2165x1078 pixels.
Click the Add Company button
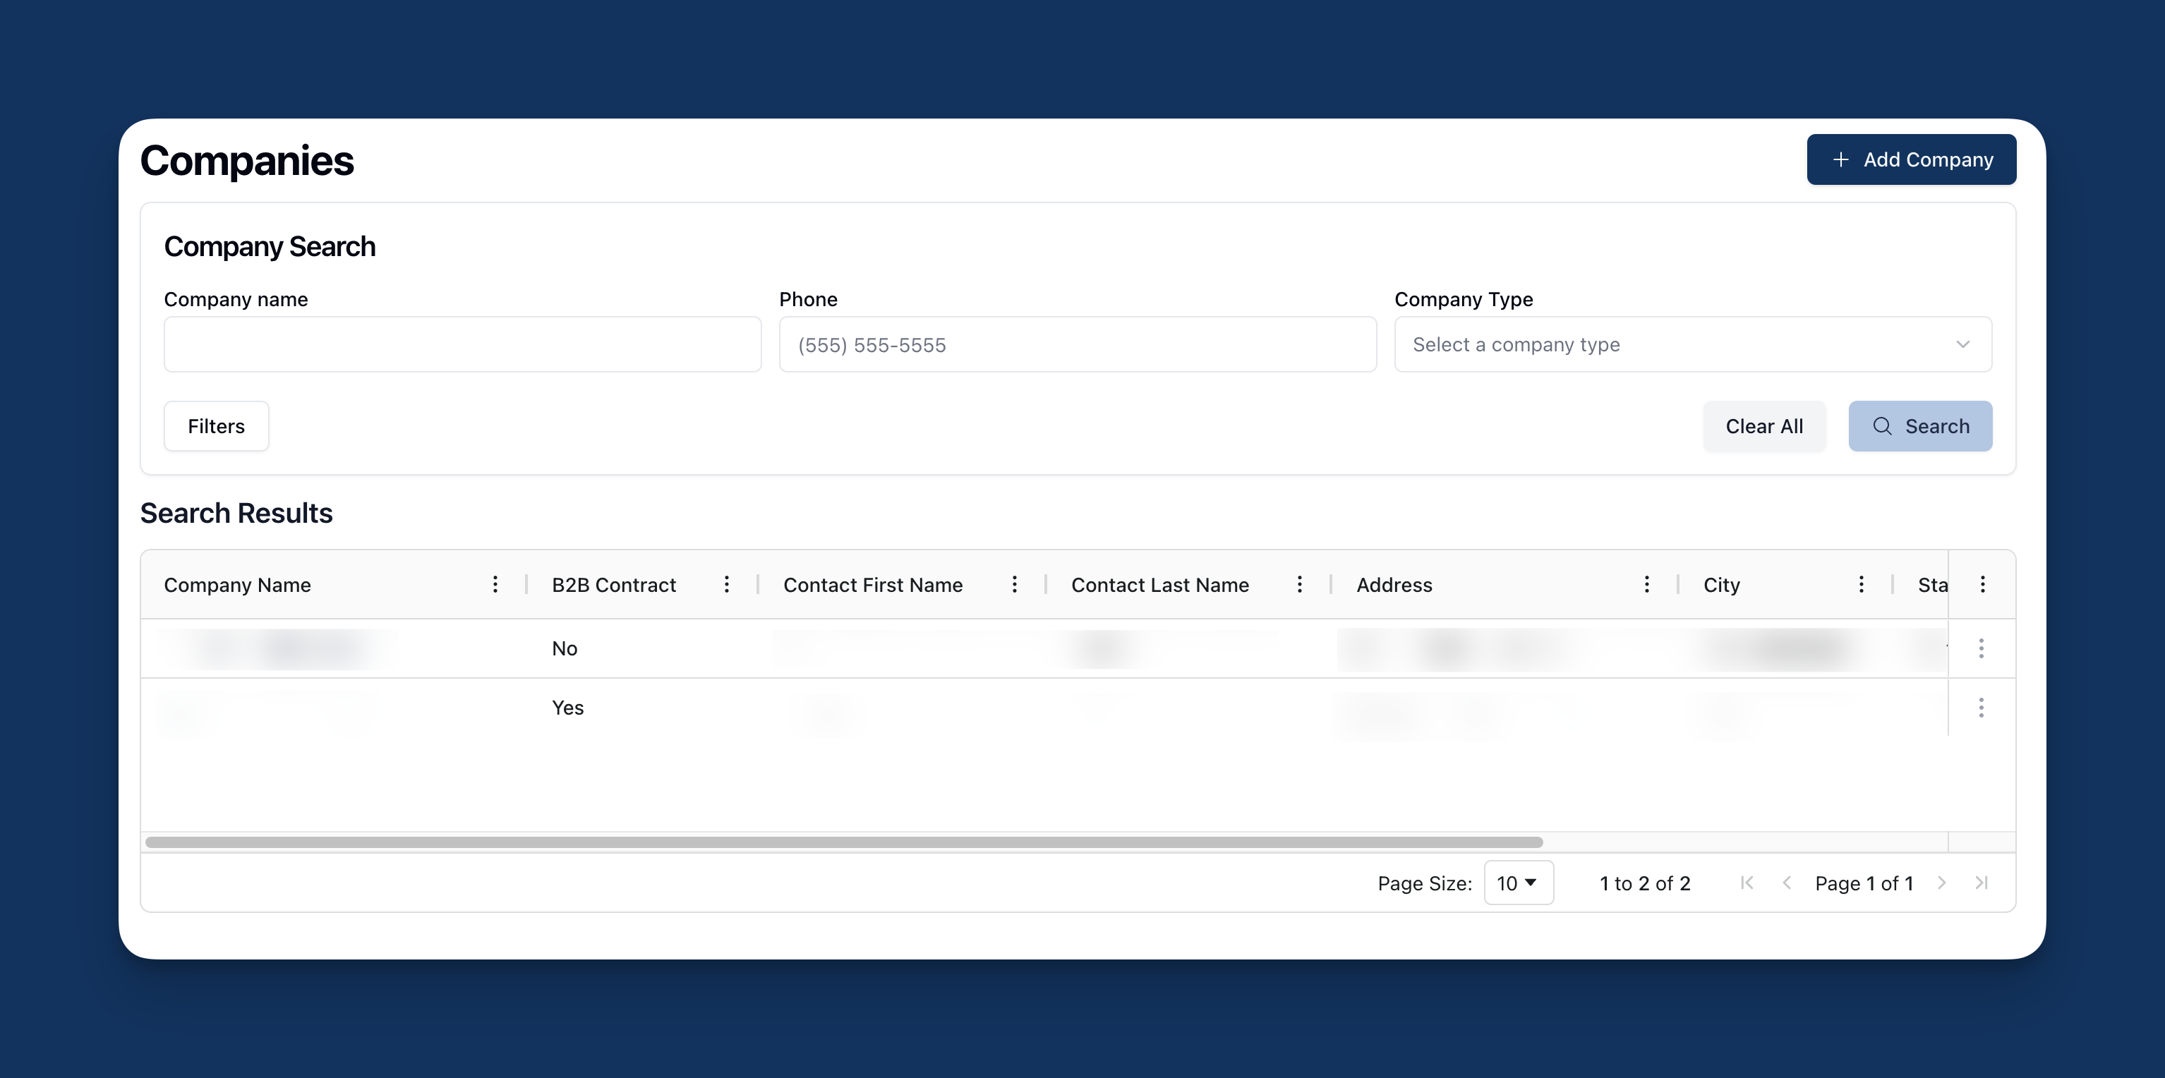(1910, 159)
